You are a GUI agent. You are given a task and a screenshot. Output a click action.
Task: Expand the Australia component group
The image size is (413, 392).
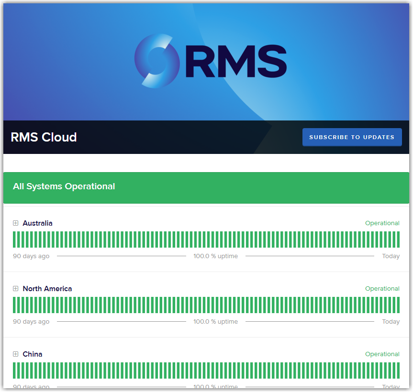pos(15,223)
